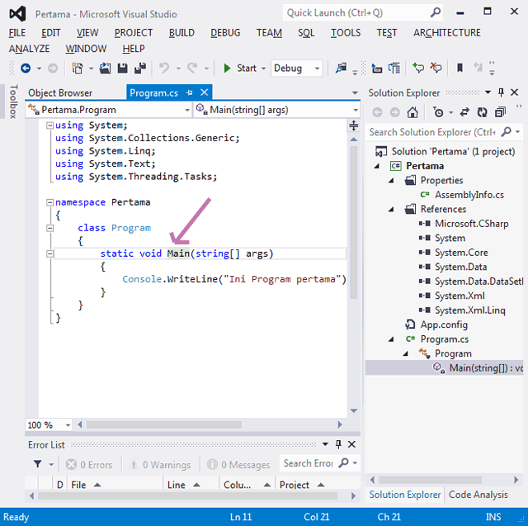Select App.config in Solution Explorer
The height and width of the screenshot is (526, 528).
tap(444, 325)
